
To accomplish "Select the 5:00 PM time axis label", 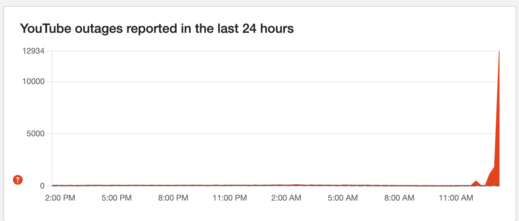I will pyautogui.click(x=116, y=198).
